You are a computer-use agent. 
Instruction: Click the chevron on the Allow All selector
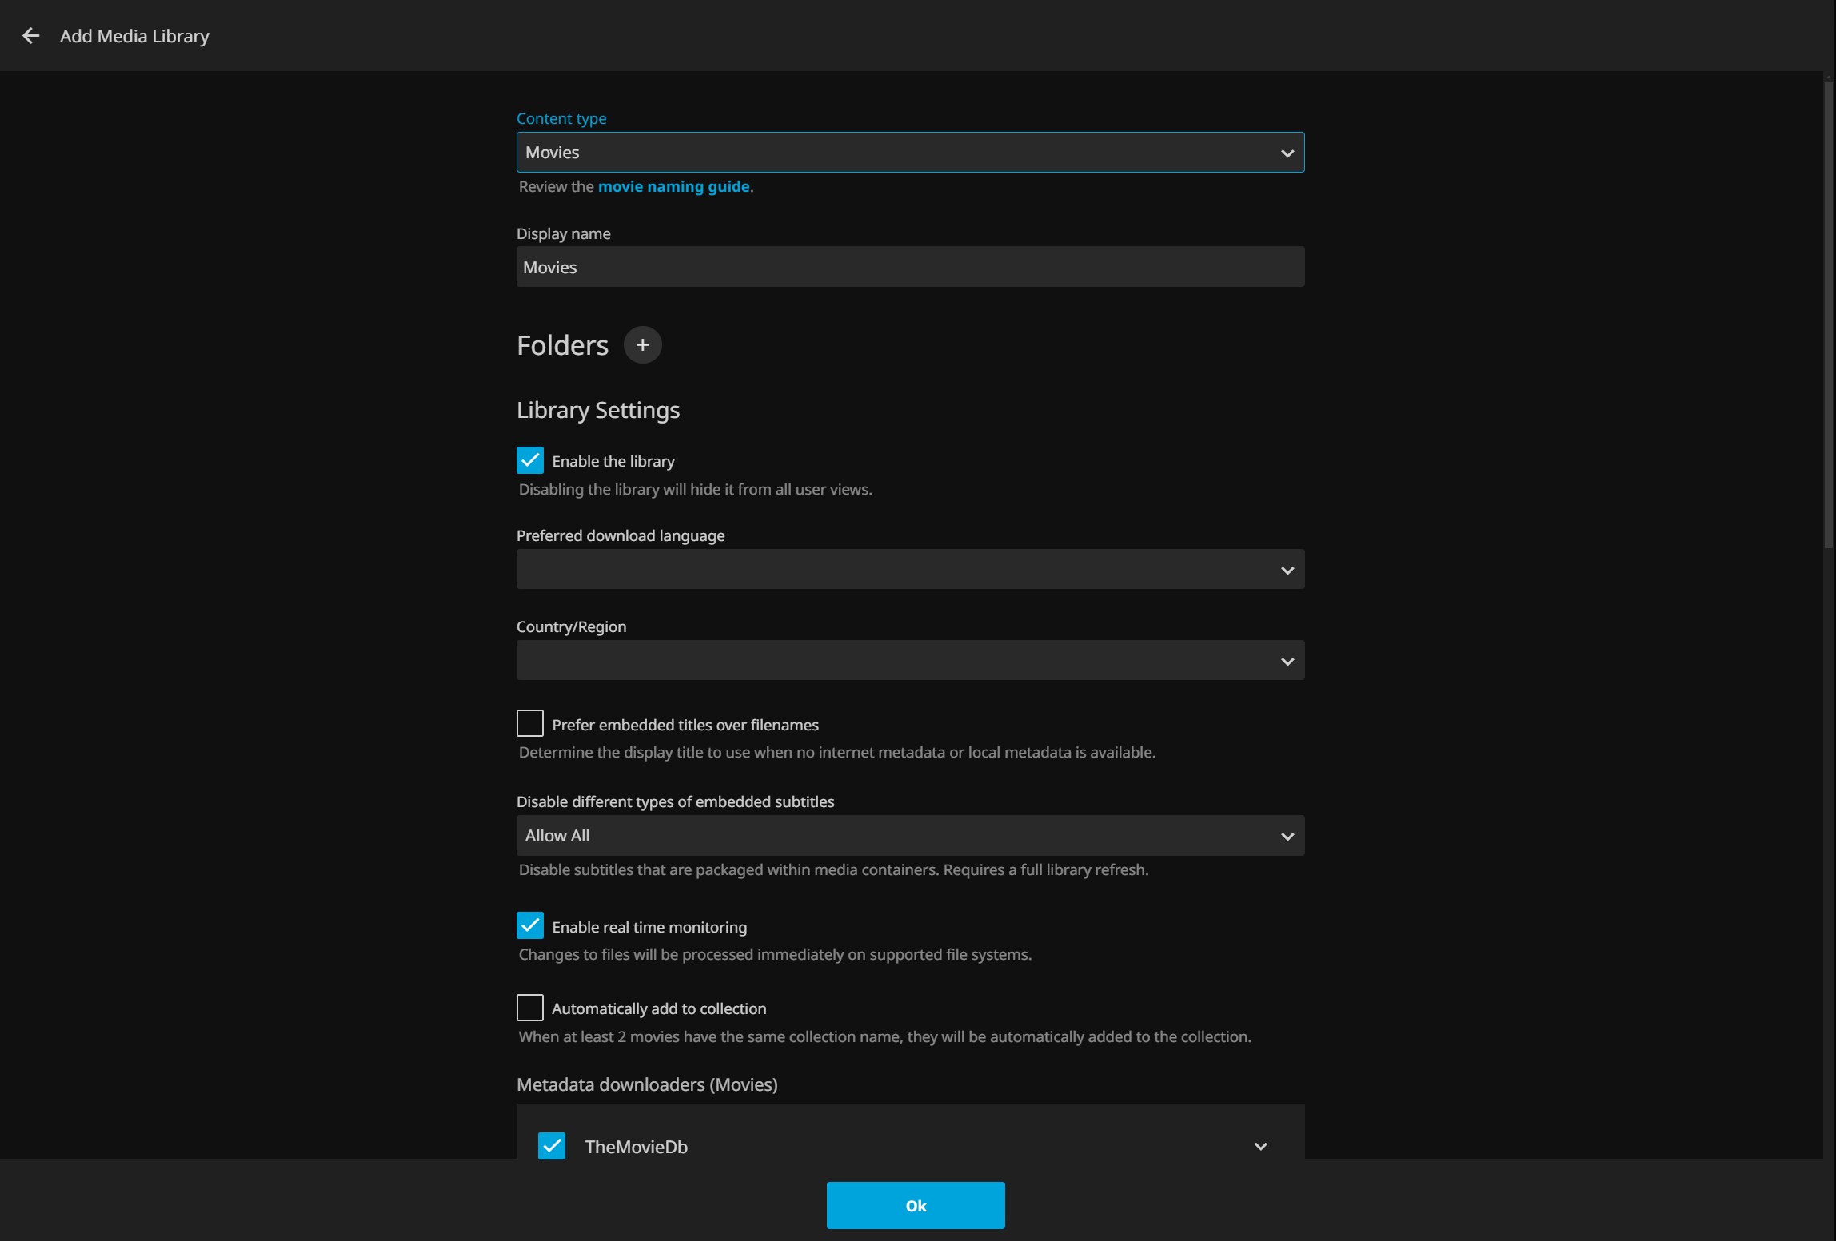[1287, 836]
